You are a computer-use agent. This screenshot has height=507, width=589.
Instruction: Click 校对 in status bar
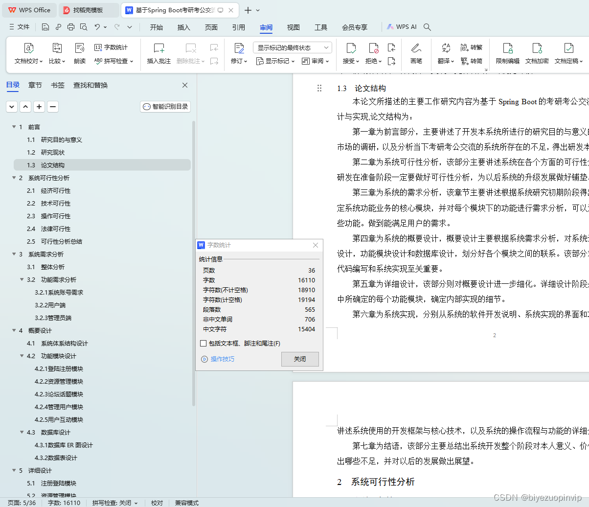coord(157,503)
